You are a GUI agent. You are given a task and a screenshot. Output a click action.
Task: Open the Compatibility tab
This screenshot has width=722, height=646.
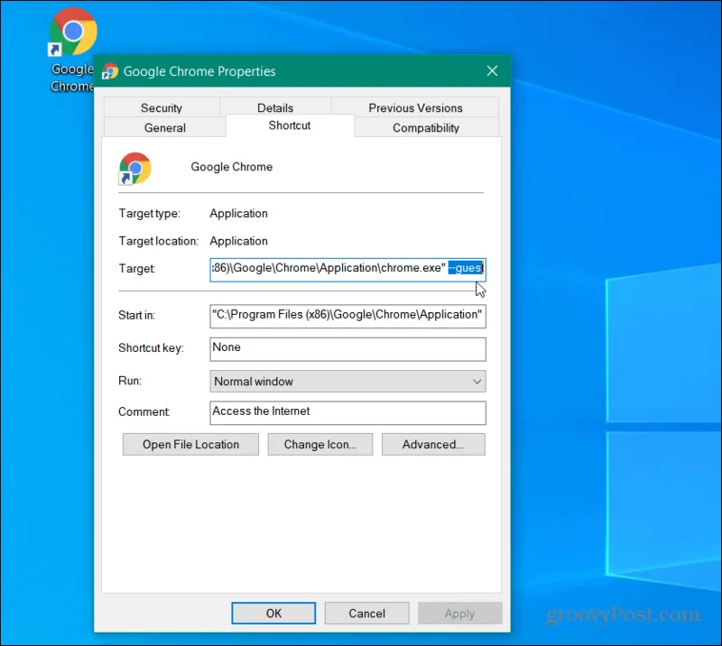pos(426,127)
